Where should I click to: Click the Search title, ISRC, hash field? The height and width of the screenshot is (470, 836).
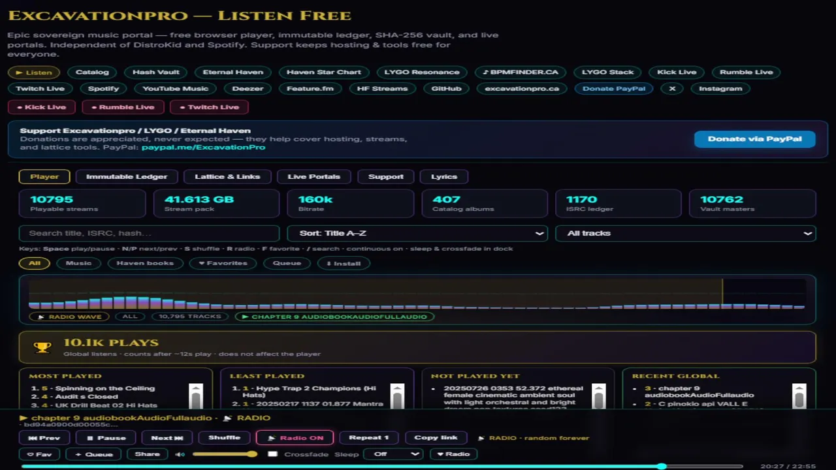(x=150, y=233)
